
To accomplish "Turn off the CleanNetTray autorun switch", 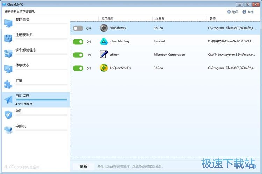I will pyautogui.click(x=78, y=42).
